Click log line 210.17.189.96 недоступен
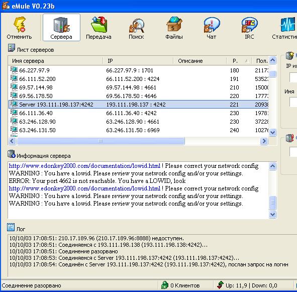The height and width of the screenshot is (292, 297). pos(96,238)
